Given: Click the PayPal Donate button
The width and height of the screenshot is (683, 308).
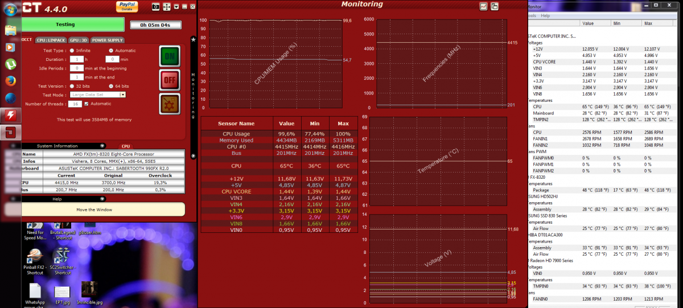Looking at the screenshot, I should point(127,6).
